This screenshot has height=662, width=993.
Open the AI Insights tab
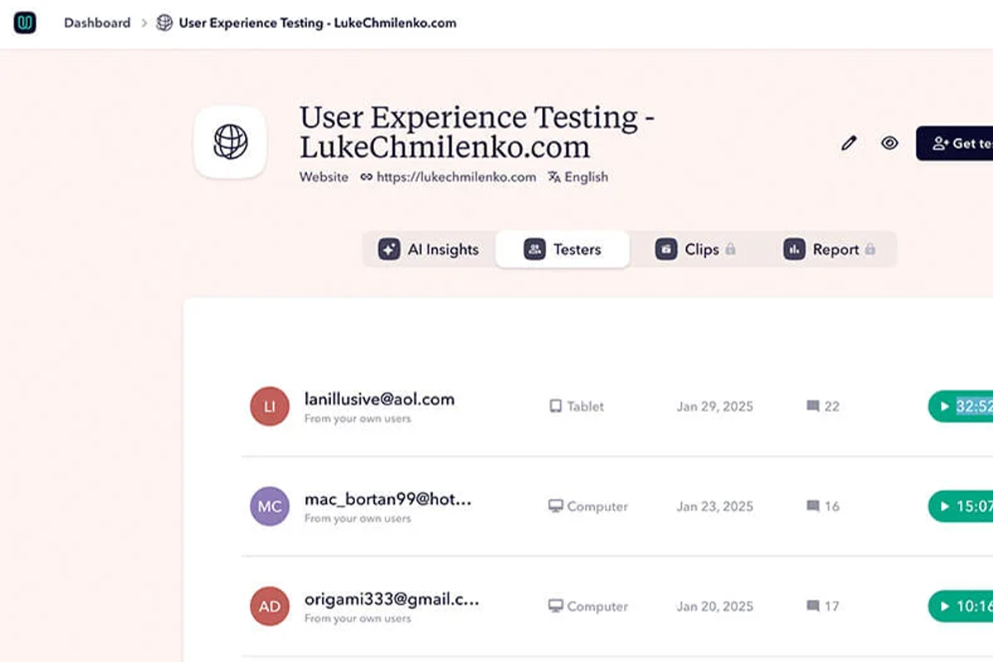[x=429, y=249]
